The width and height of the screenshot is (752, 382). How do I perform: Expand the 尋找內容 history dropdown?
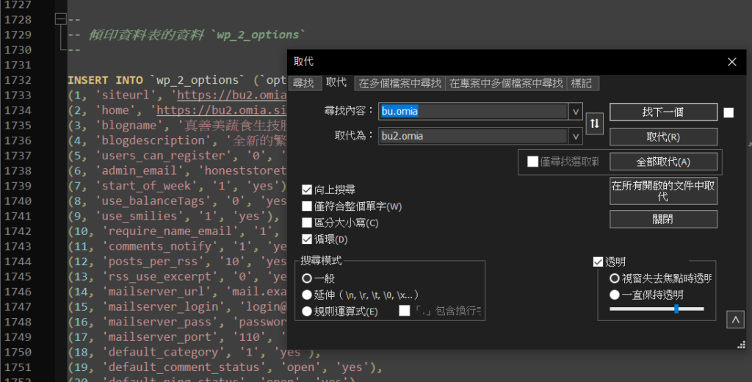point(576,112)
